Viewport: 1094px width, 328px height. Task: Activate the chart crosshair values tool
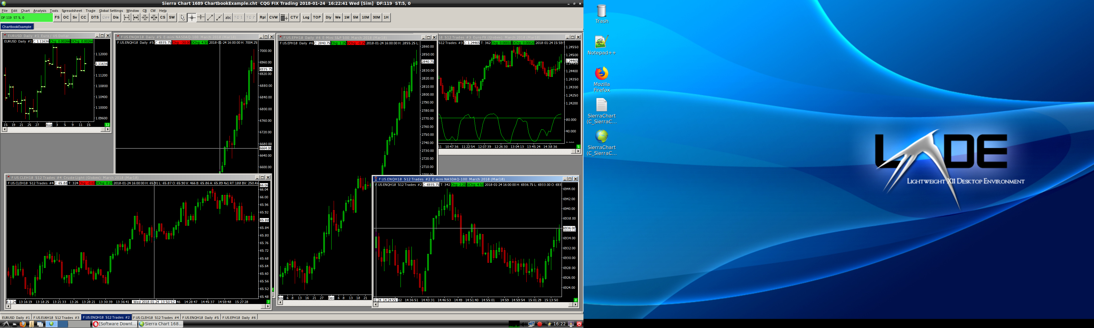(x=192, y=17)
